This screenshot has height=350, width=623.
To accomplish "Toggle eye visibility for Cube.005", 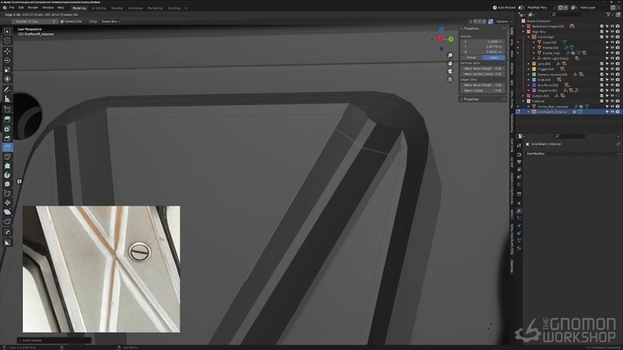I will click(x=612, y=42).
